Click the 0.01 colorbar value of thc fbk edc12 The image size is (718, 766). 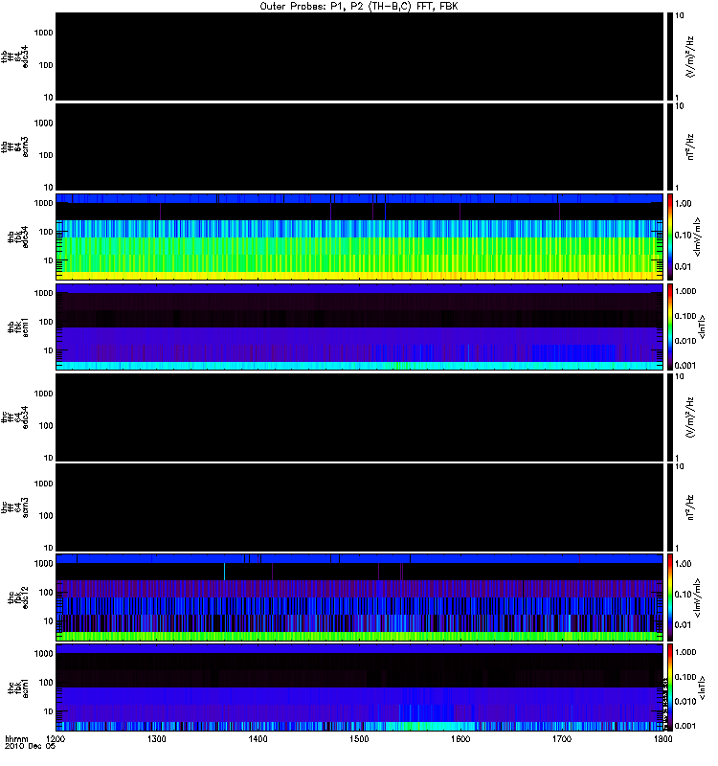[x=684, y=625]
